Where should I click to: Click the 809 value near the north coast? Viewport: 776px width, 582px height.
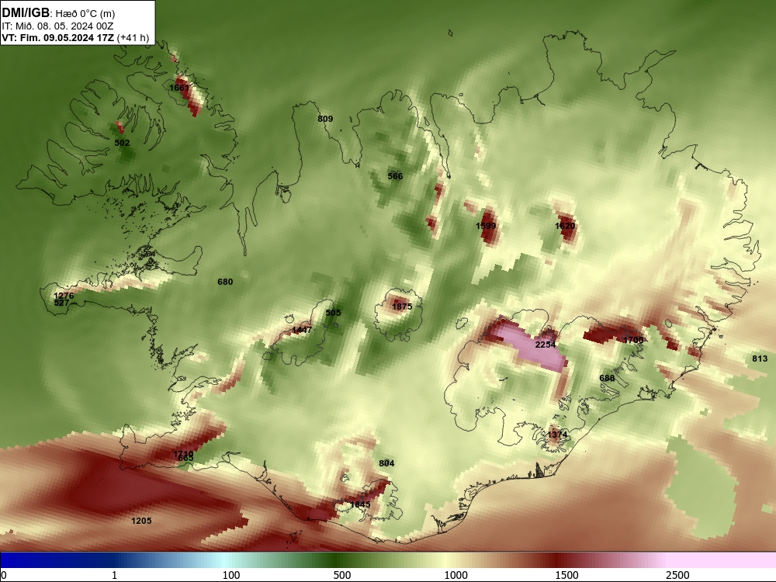coord(325,119)
